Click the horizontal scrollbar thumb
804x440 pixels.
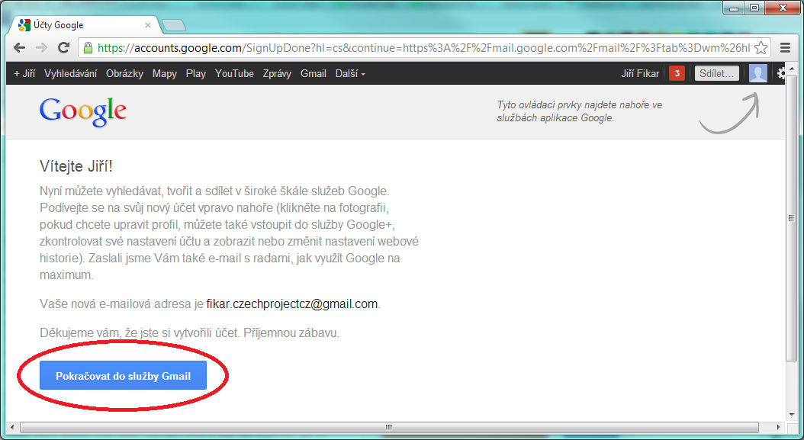pyautogui.click(x=389, y=427)
